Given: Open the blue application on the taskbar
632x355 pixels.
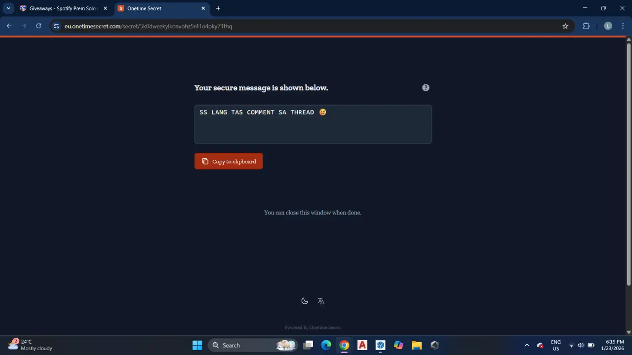Looking at the screenshot, I should (380, 345).
